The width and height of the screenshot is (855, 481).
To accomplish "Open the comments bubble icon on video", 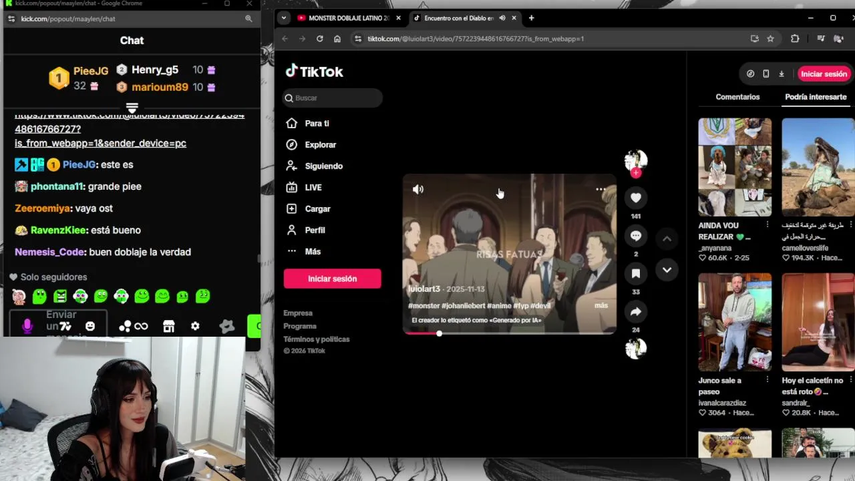I will click(x=636, y=235).
